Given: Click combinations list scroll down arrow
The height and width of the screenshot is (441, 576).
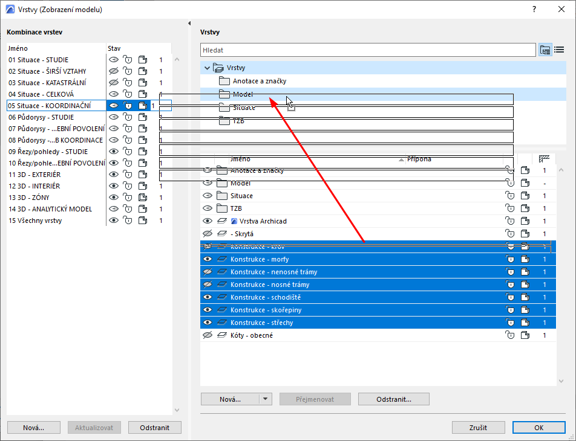Looking at the screenshot, I should (177, 410).
